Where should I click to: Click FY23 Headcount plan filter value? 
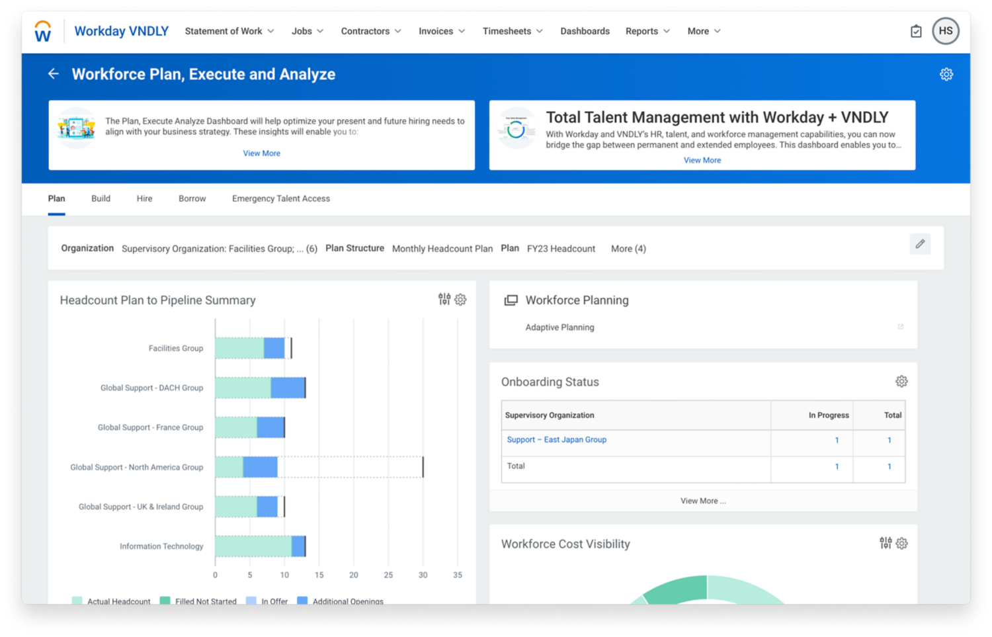(x=561, y=249)
